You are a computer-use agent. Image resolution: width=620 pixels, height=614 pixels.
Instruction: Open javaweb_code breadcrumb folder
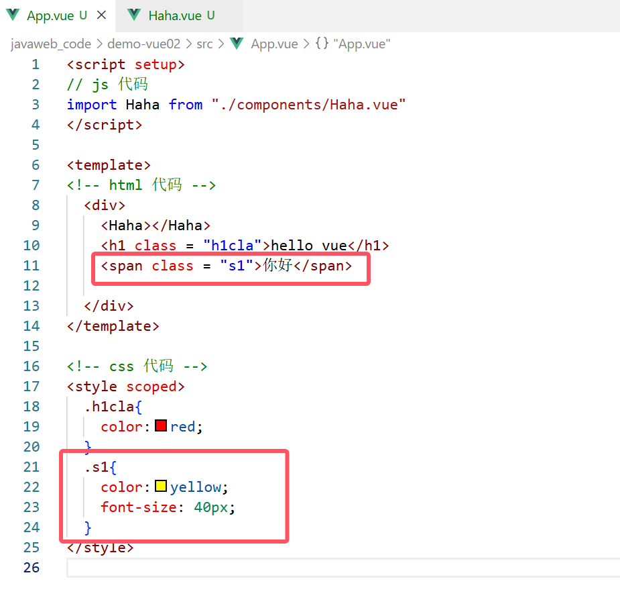(x=51, y=44)
